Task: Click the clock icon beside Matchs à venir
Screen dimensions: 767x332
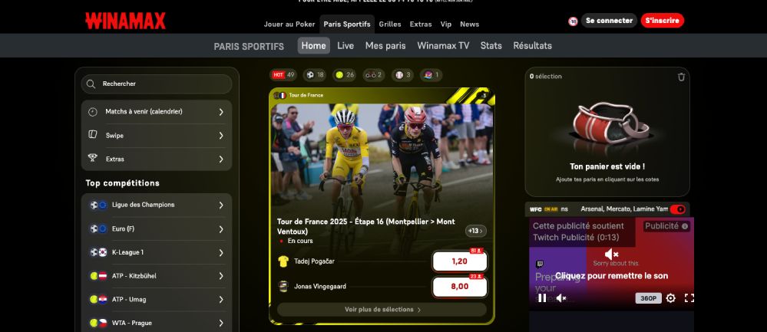Action: click(92, 112)
